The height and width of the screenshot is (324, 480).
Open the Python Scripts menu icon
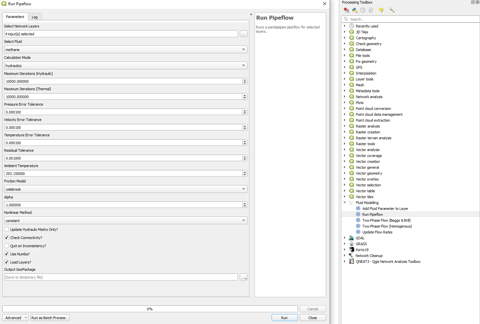pyautogui.click(x=355, y=10)
